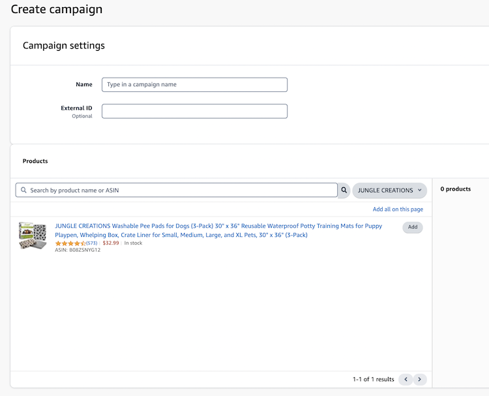
Task: Click the product star rating
Action: pyautogui.click(x=70, y=243)
